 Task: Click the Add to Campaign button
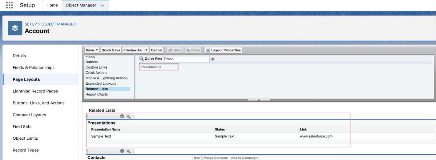[x=244, y=158]
